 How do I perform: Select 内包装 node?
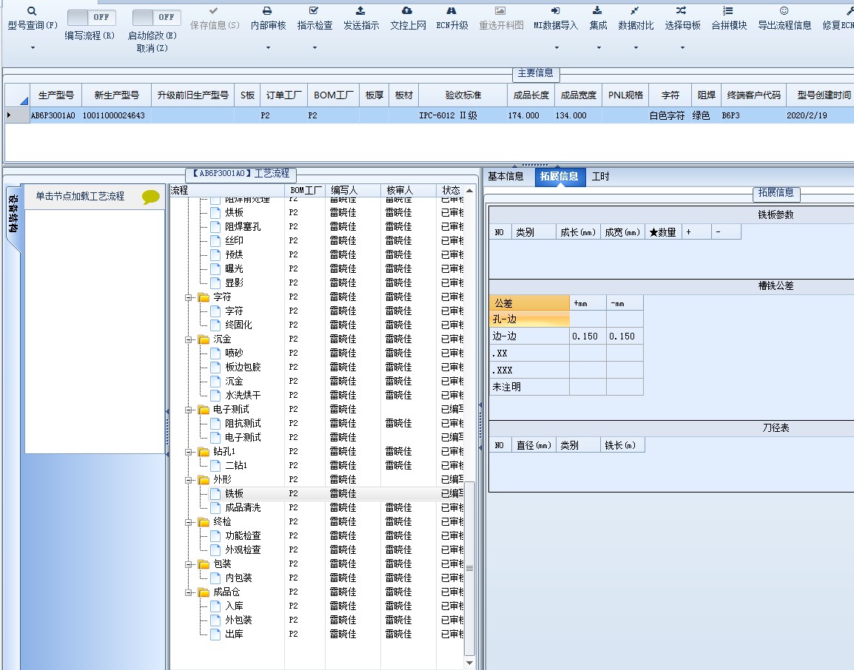pyautogui.click(x=238, y=578)
